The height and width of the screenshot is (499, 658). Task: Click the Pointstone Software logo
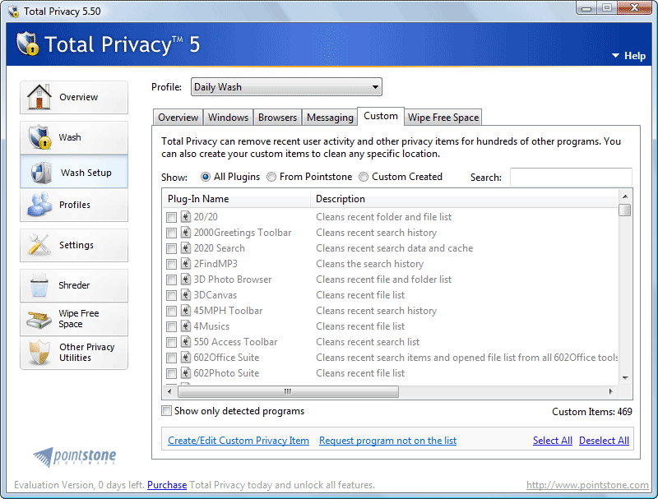(75, 456)
